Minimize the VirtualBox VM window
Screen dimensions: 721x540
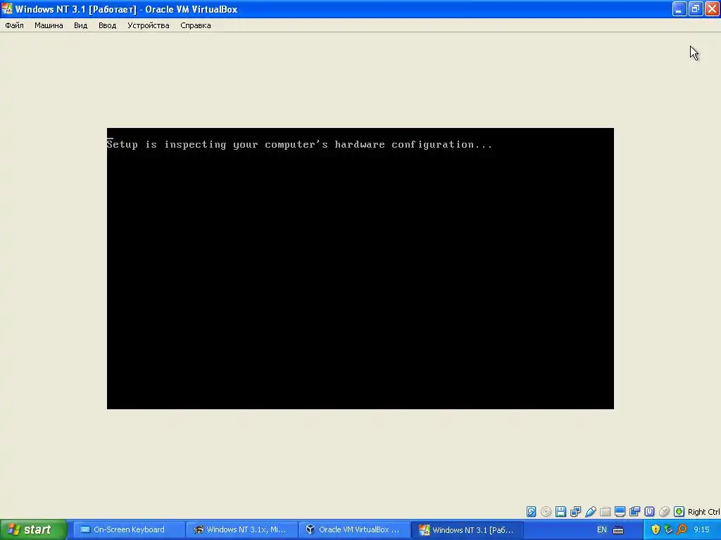pos(679,8)
